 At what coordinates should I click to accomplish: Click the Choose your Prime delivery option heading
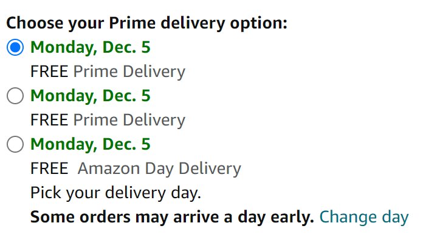(x=146, y=24)
